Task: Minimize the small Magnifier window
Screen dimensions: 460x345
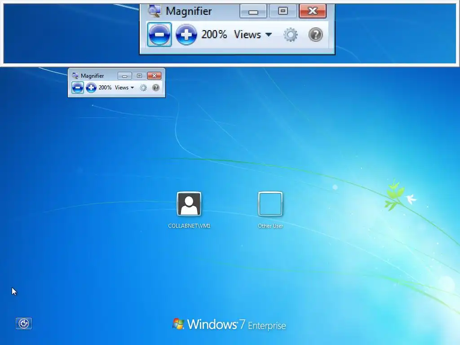Action: (x=124, y=75)
